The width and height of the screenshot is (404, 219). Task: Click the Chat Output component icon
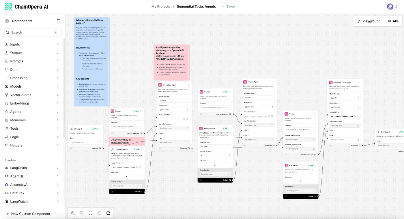pyautogui.click(x=379, y=132)
